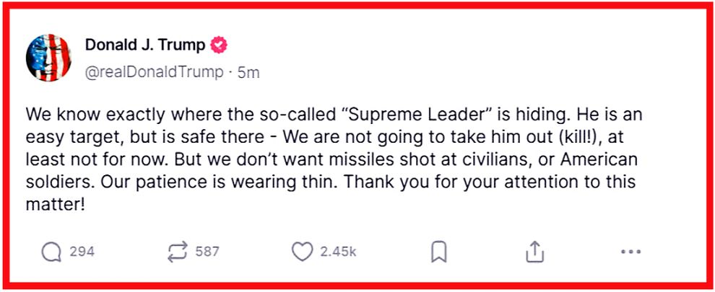Open the Donald J. Trump display name
The width and height of the screenshot is (715, 292).
pyautogui.click(x=144, y=45)
